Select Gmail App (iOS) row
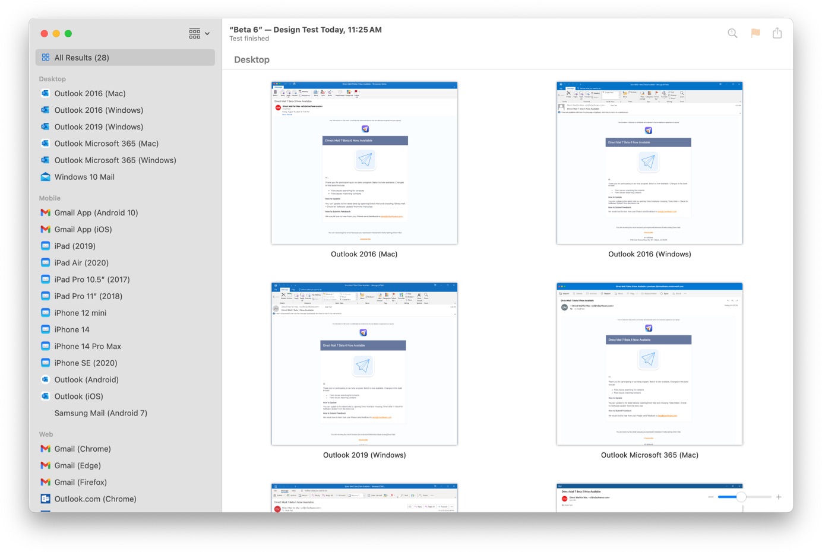Image resolution: width=822 pixels, height=552 pixels. [125, 229]
